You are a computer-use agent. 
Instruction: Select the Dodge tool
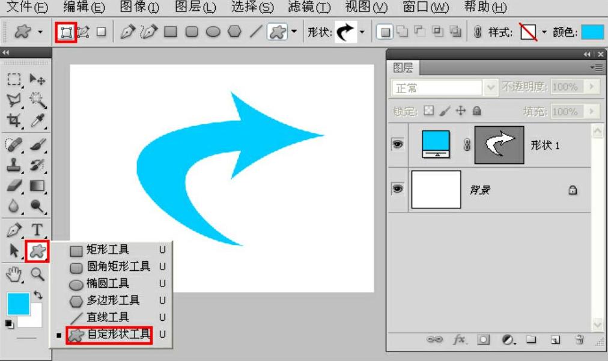pyautogui.click(x=37, y=206)
